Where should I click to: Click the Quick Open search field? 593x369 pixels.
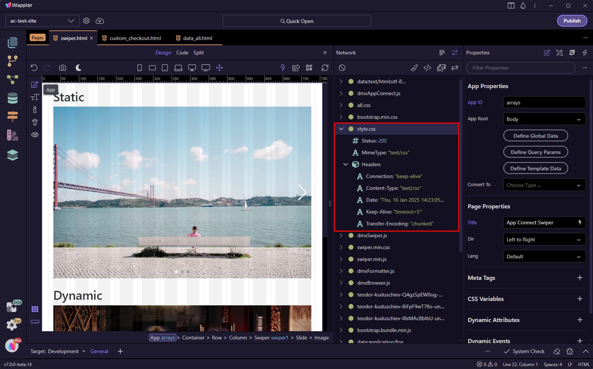(x=296, y=21)
